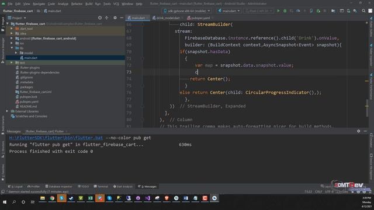The width and height of the screenshot is (374, 210).
Task: Open the Chrome icon on the taskbar
Action: click(52, 198)
